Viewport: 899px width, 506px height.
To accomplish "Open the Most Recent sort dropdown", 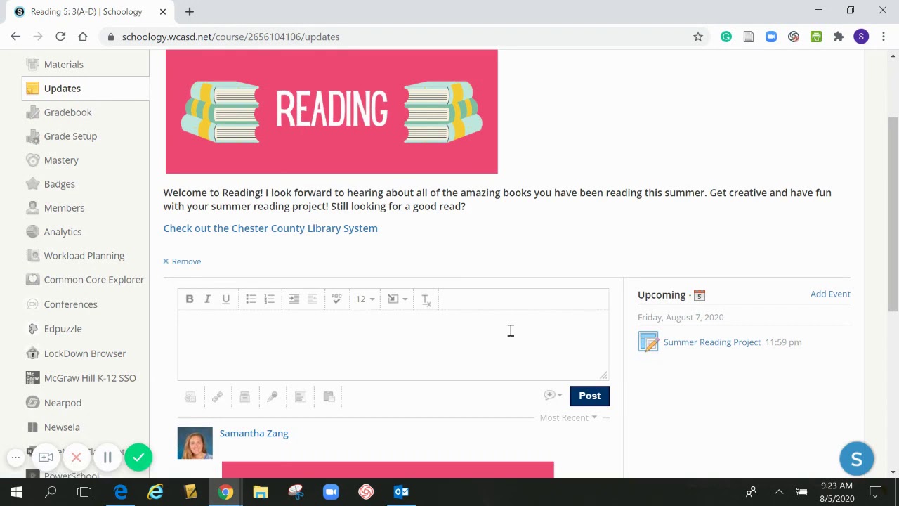I will tap(568, 417).
